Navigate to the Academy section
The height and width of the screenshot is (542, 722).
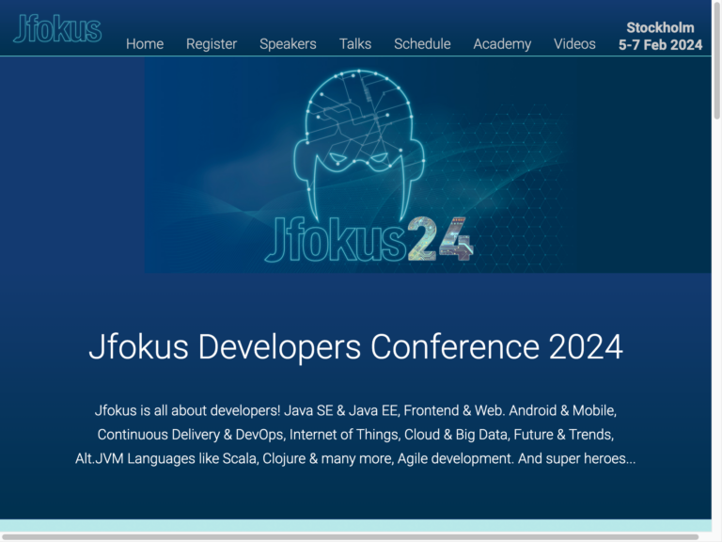(x=502, y=44)
